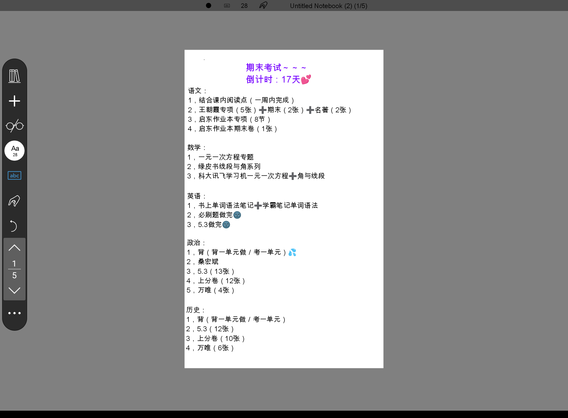This screenshot has height=418, width=568.
Task: Click the English line 5.3做完
Action: (x=209, y=224)
